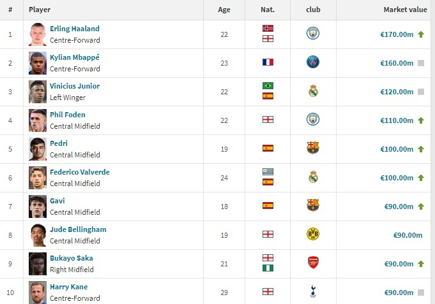Click Phil Foden's portrait thumbnail
Screen dimensions: 435x304
[38, 120]
